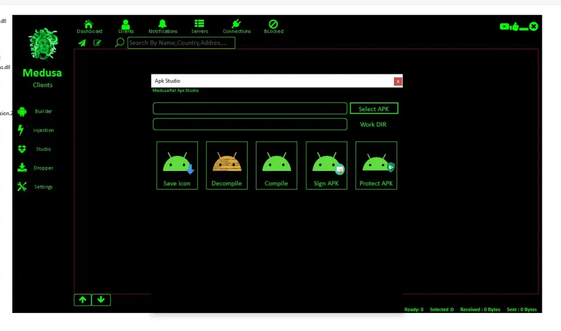Select the Save icon tile in Apk Studio
Image resolution: width=561 pixels, height=331 pixels.
tap(177, 165)
